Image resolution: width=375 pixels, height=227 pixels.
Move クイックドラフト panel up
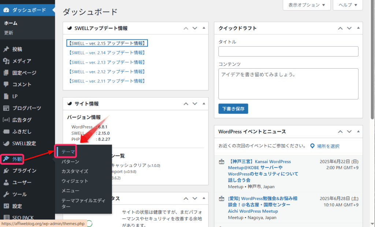pyautogui.click(x=340, y=28)
